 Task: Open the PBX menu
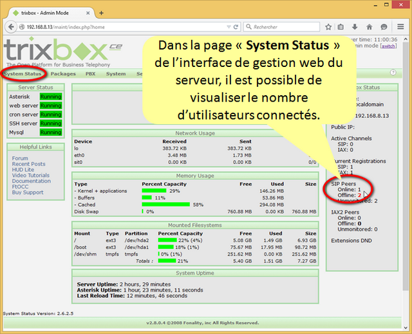click(90, 74)
